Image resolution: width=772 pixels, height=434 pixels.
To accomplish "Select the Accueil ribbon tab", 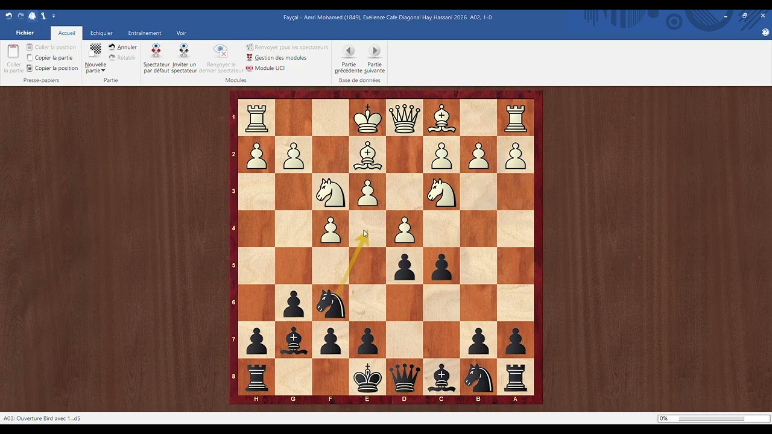I will (67, 33).
